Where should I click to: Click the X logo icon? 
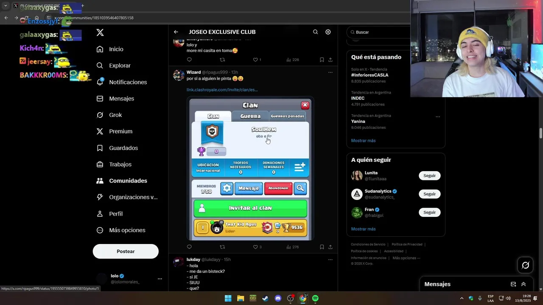pos(100,32)
